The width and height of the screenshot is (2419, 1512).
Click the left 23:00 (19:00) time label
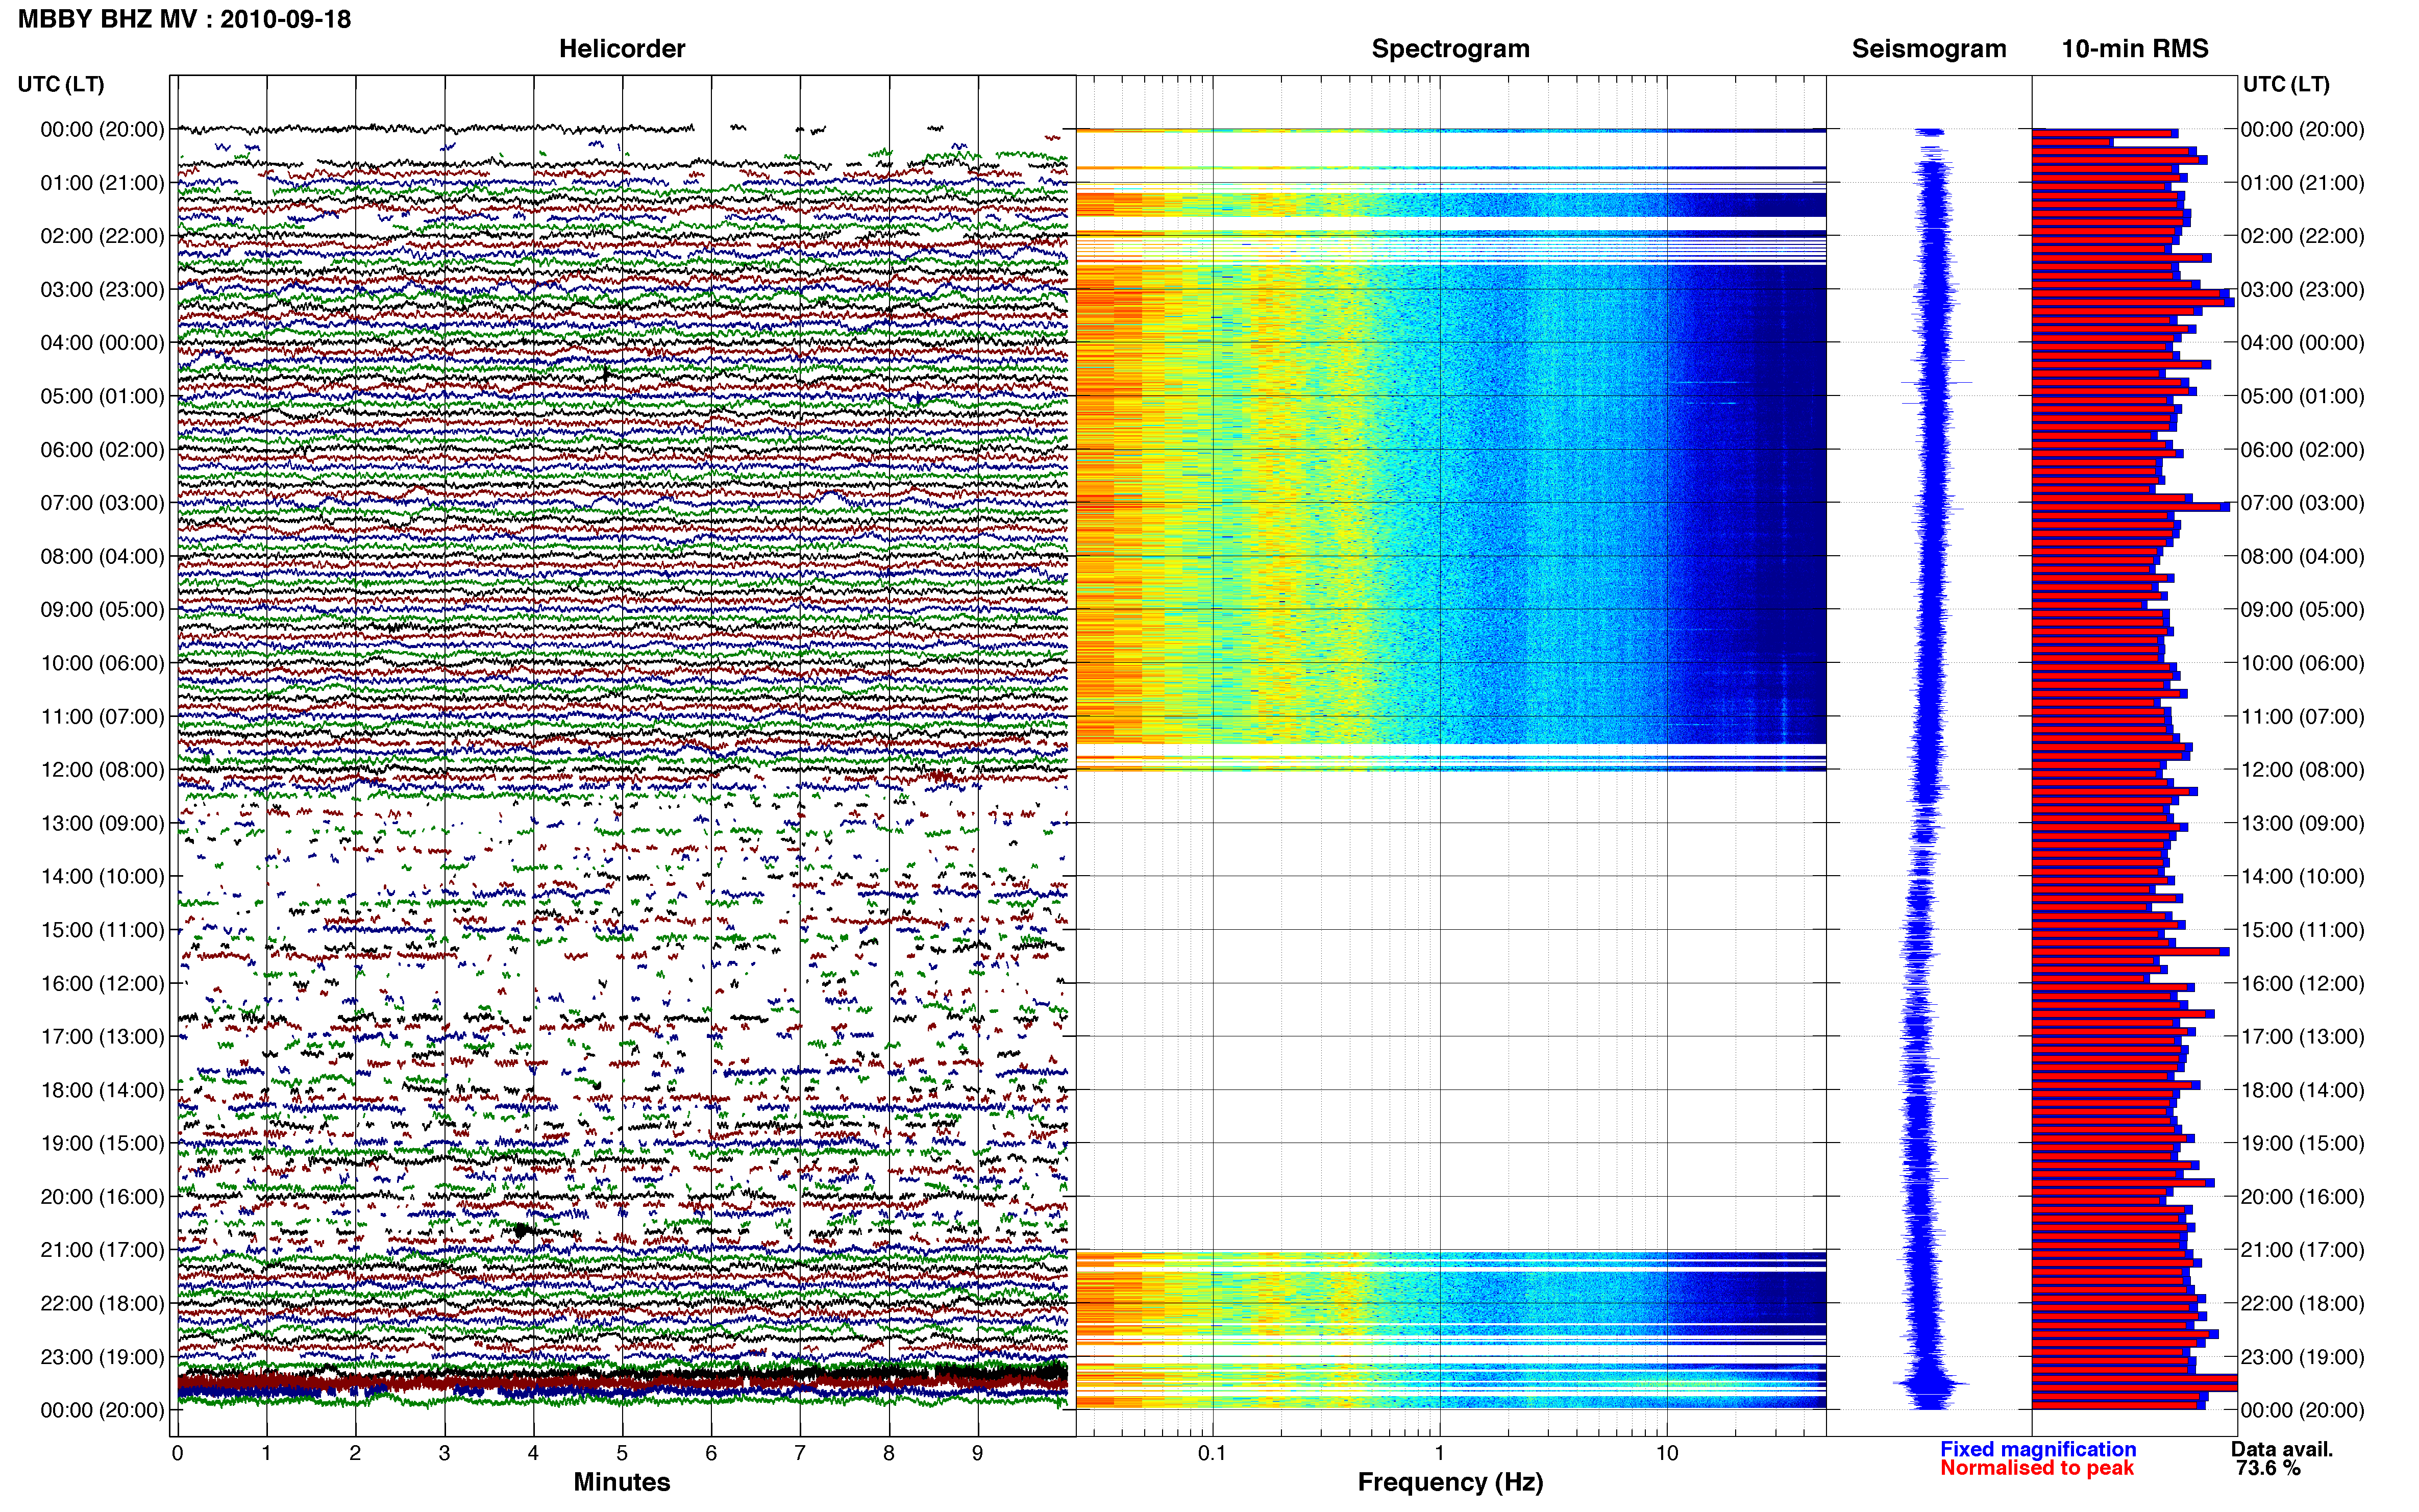click(x=102, y=1357)
